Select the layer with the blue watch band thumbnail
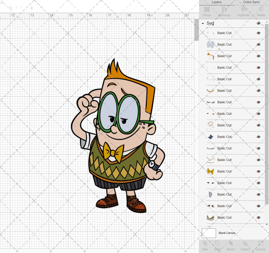The image size is (269, 253). point(235,137)
